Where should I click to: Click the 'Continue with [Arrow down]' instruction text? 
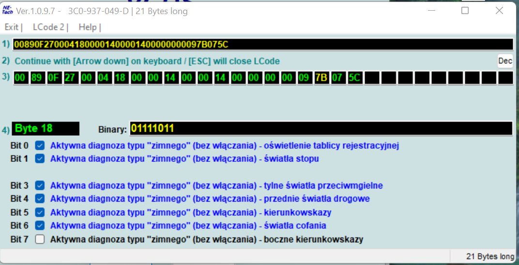point(147,61)
